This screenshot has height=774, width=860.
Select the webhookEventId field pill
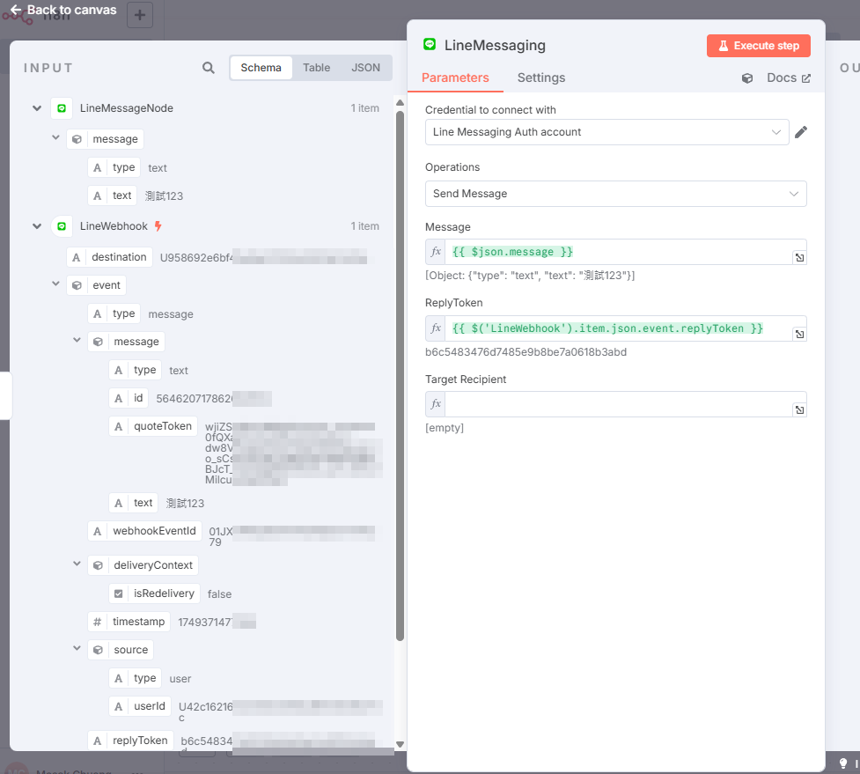click(x=144, y=531)
